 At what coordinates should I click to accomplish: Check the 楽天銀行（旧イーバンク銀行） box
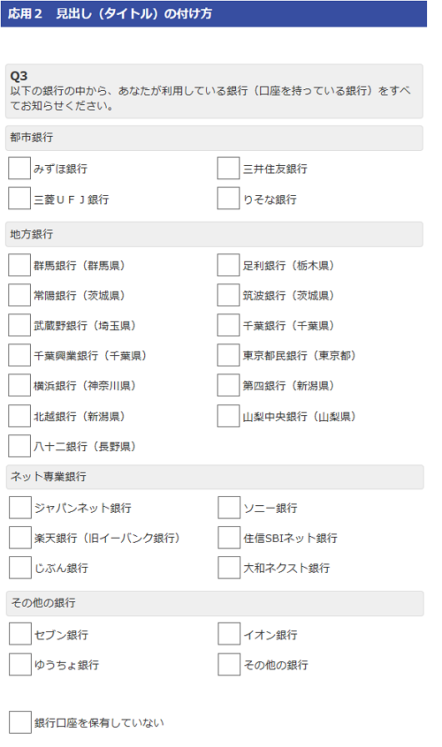click(21, 538)
